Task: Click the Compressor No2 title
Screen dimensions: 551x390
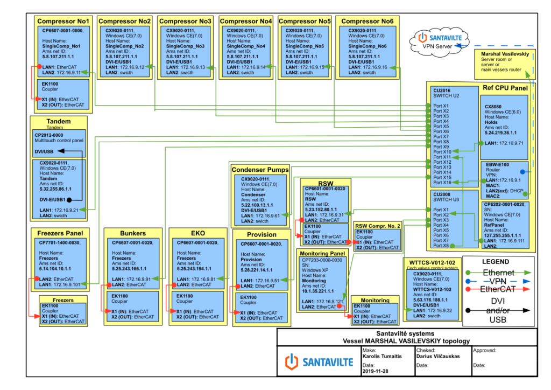Action: point(124,21)
